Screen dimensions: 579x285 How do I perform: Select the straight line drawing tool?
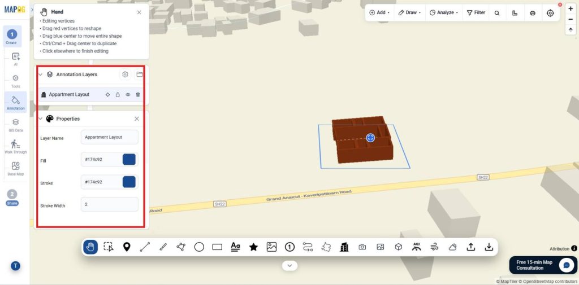145,247
